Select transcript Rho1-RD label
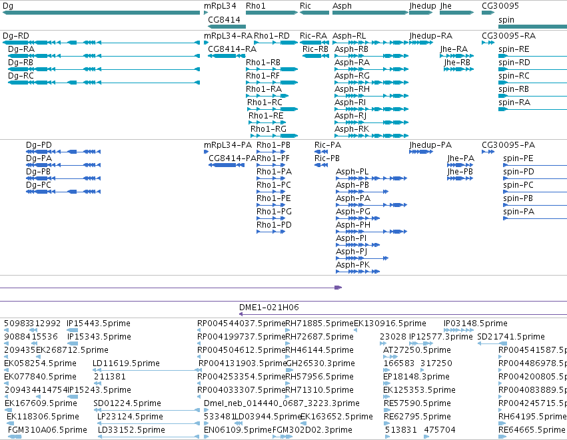This screenshot has height=440, width=567. 272,36
